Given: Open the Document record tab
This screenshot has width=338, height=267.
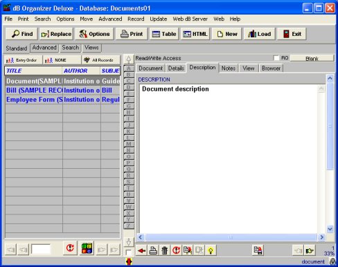Looking at the screenshot, I should tap(150, 68).
